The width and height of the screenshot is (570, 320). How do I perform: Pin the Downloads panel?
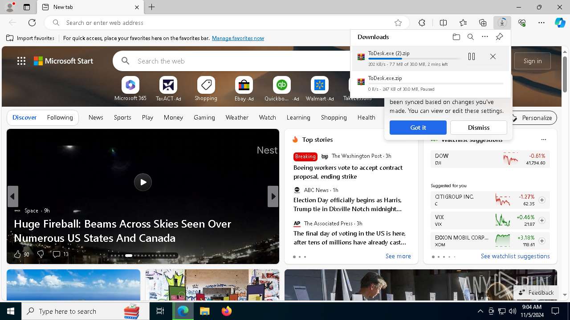500,37
